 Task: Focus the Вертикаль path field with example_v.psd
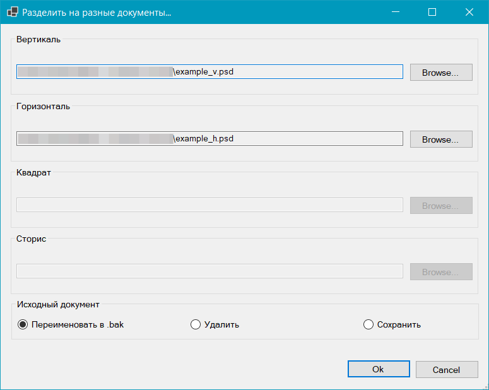pyautogui.click(x=284, y=72)
